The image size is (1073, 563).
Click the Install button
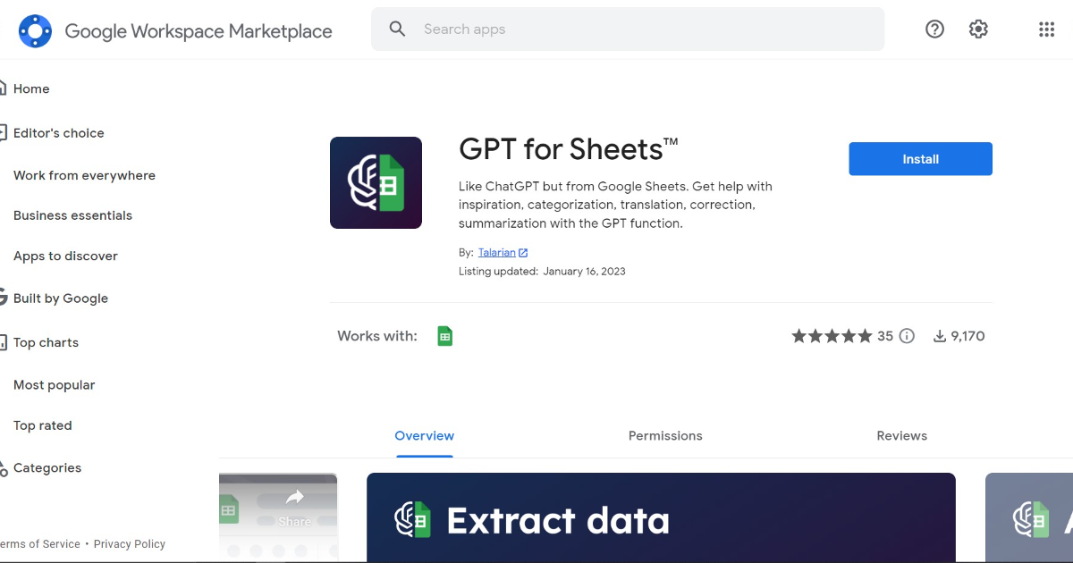(x=920, y=158)
